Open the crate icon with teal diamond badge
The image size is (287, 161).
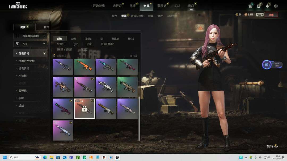(251, 6)
